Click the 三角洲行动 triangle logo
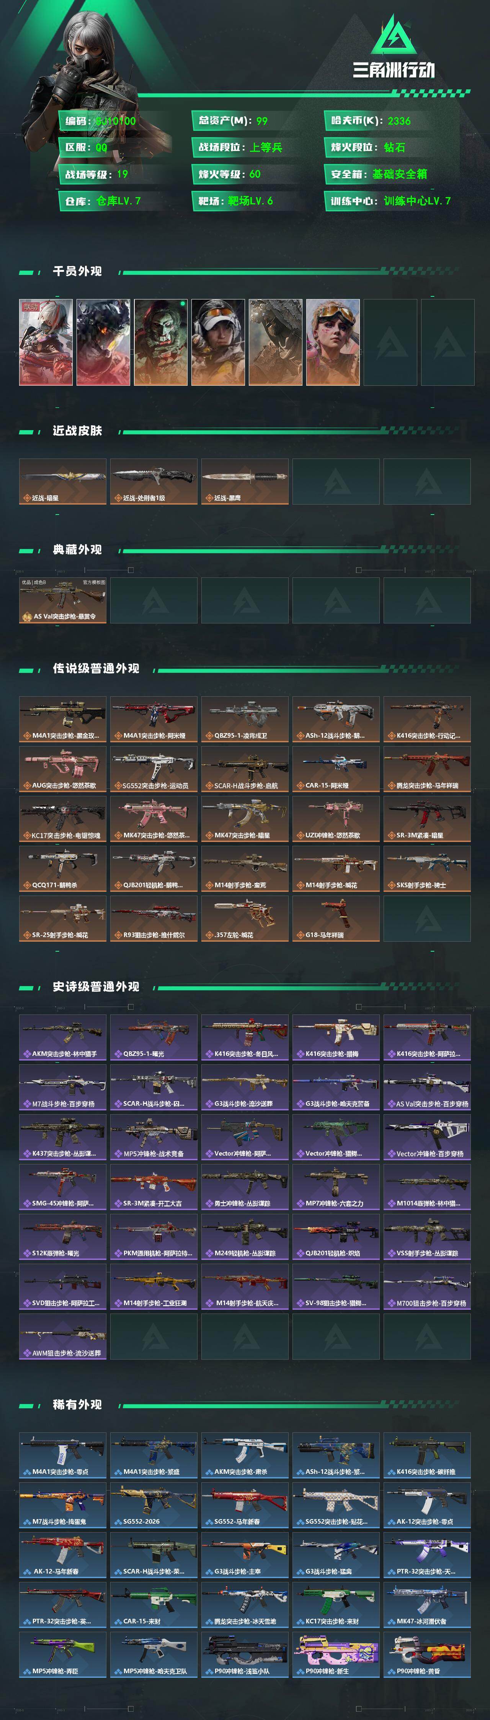Viewport: 490px width, 1720px height. tap(394, 35)
